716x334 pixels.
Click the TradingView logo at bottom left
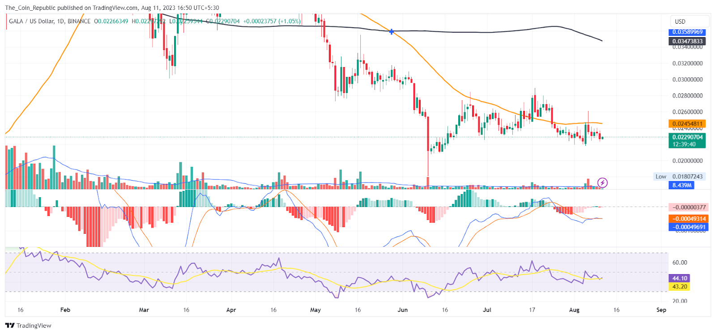pos(28,326)
